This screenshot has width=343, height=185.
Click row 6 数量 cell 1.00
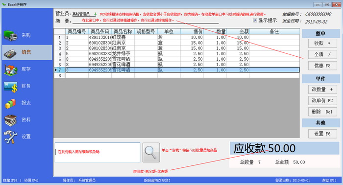(x=215, y=65)
